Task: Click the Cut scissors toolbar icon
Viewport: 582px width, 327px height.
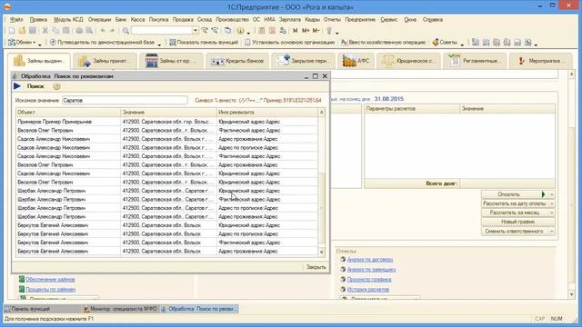Action: [45, 31]
